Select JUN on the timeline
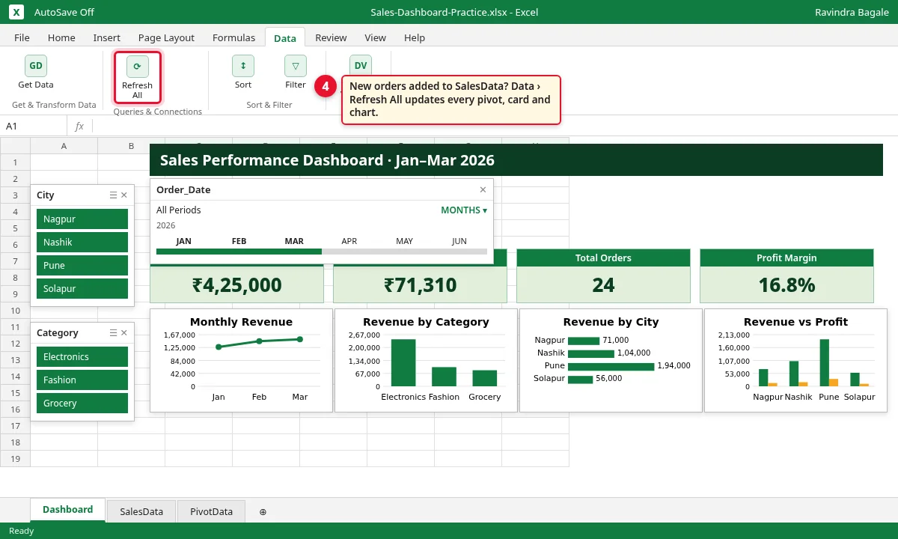This screenshot has height=539, width=898. [459, 241]
